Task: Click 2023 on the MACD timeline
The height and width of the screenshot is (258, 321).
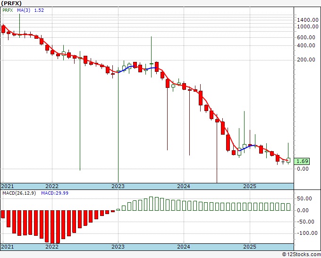Action: [118, 247]
